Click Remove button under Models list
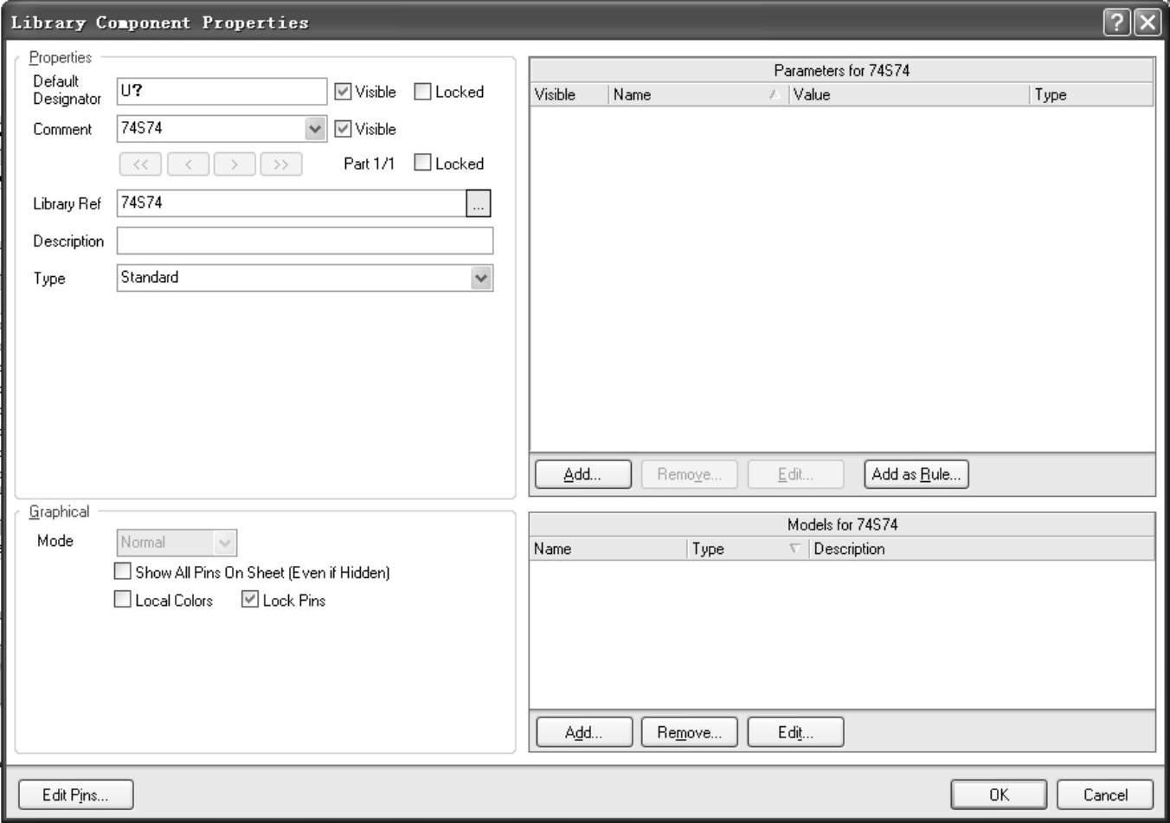Screen dimensions: 1170x823 (x=689, y=732)
